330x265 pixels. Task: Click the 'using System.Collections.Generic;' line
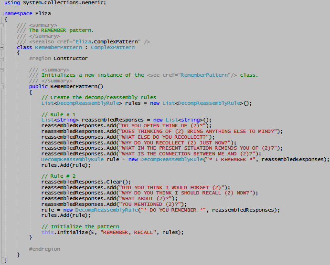pyautogui.click(x=55, y=3)
